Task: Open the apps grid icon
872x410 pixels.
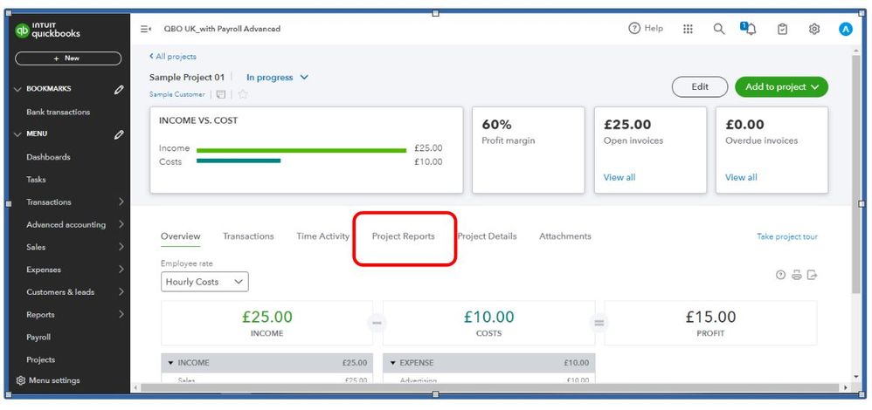Action: [688, 29]
